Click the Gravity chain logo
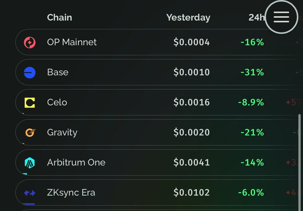 (x=30, y=132)
